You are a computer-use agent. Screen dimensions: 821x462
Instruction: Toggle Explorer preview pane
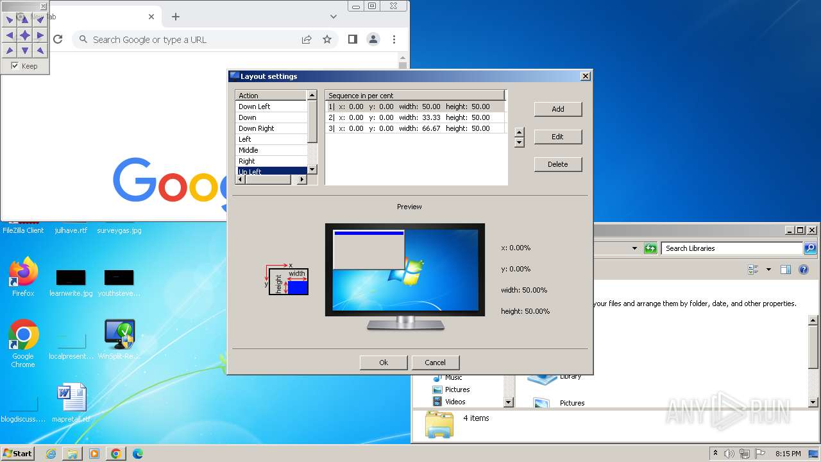[786, 269]
